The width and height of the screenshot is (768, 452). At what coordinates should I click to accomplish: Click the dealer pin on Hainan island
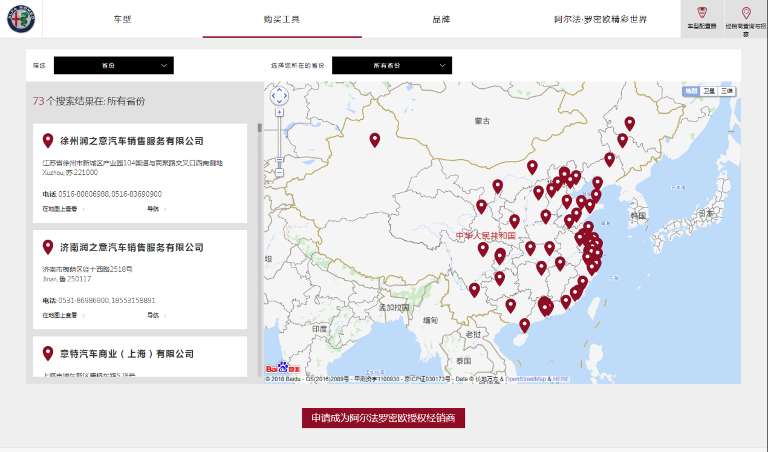pos(524,325)
